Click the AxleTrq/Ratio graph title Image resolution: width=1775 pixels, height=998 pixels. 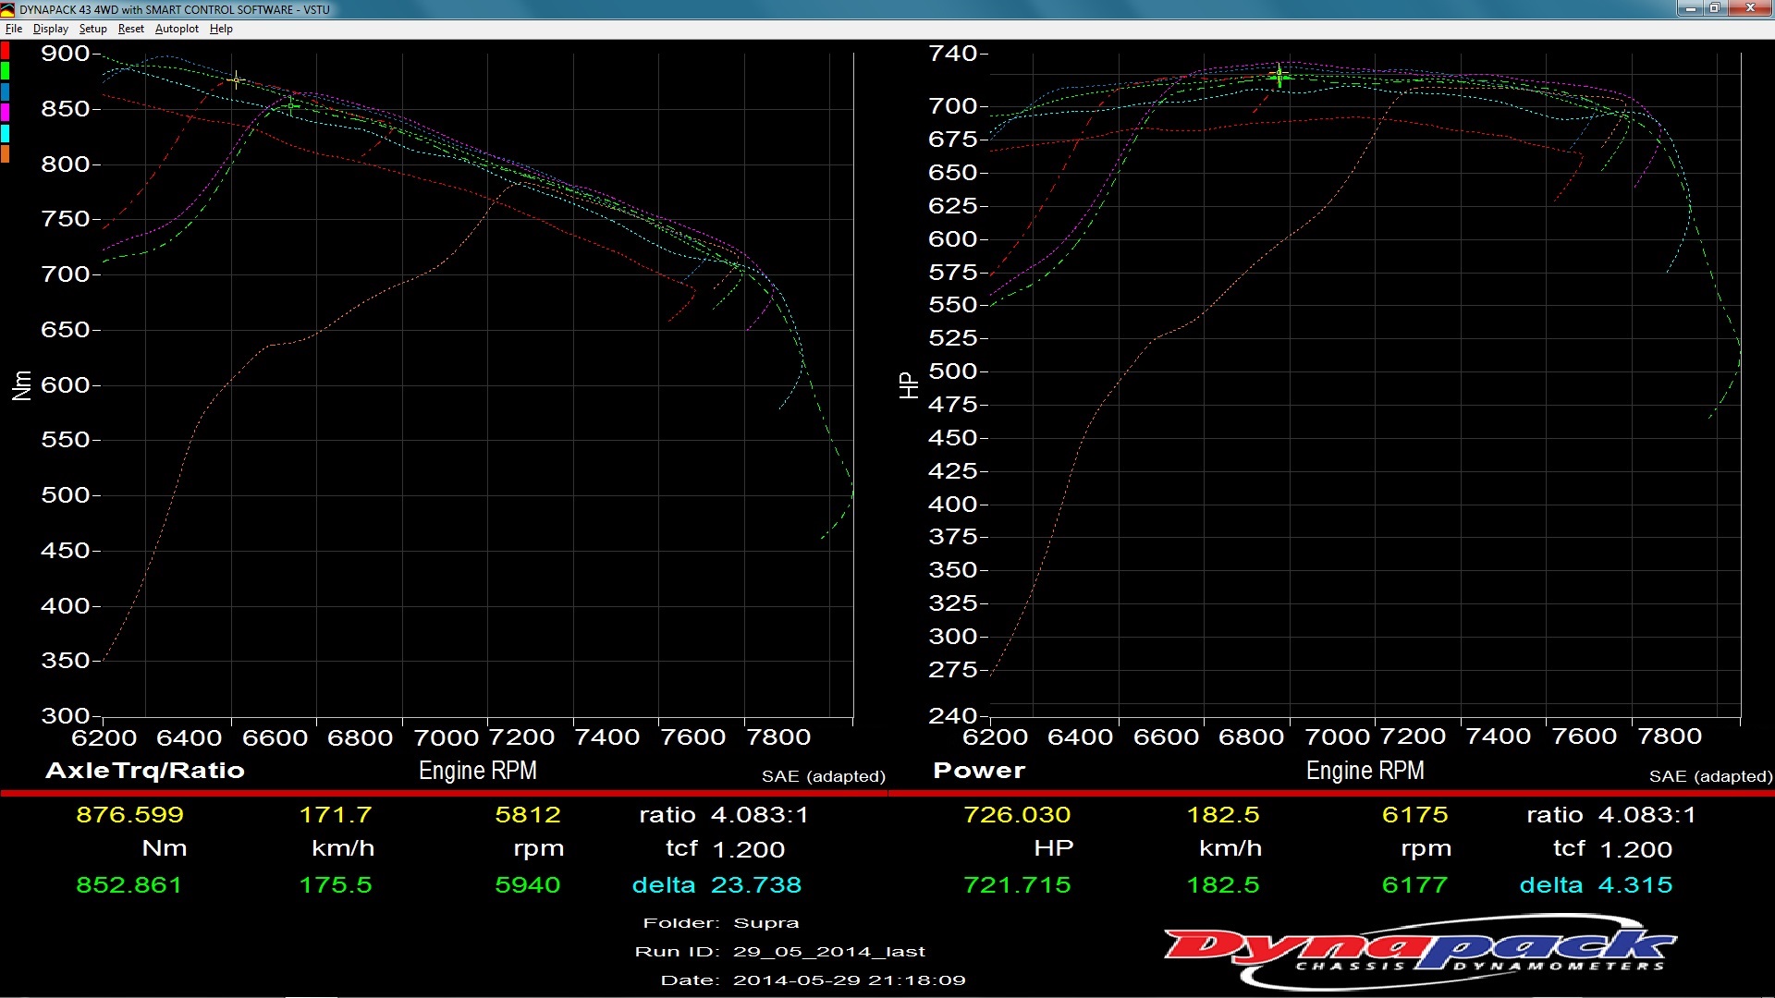point(145,771)
